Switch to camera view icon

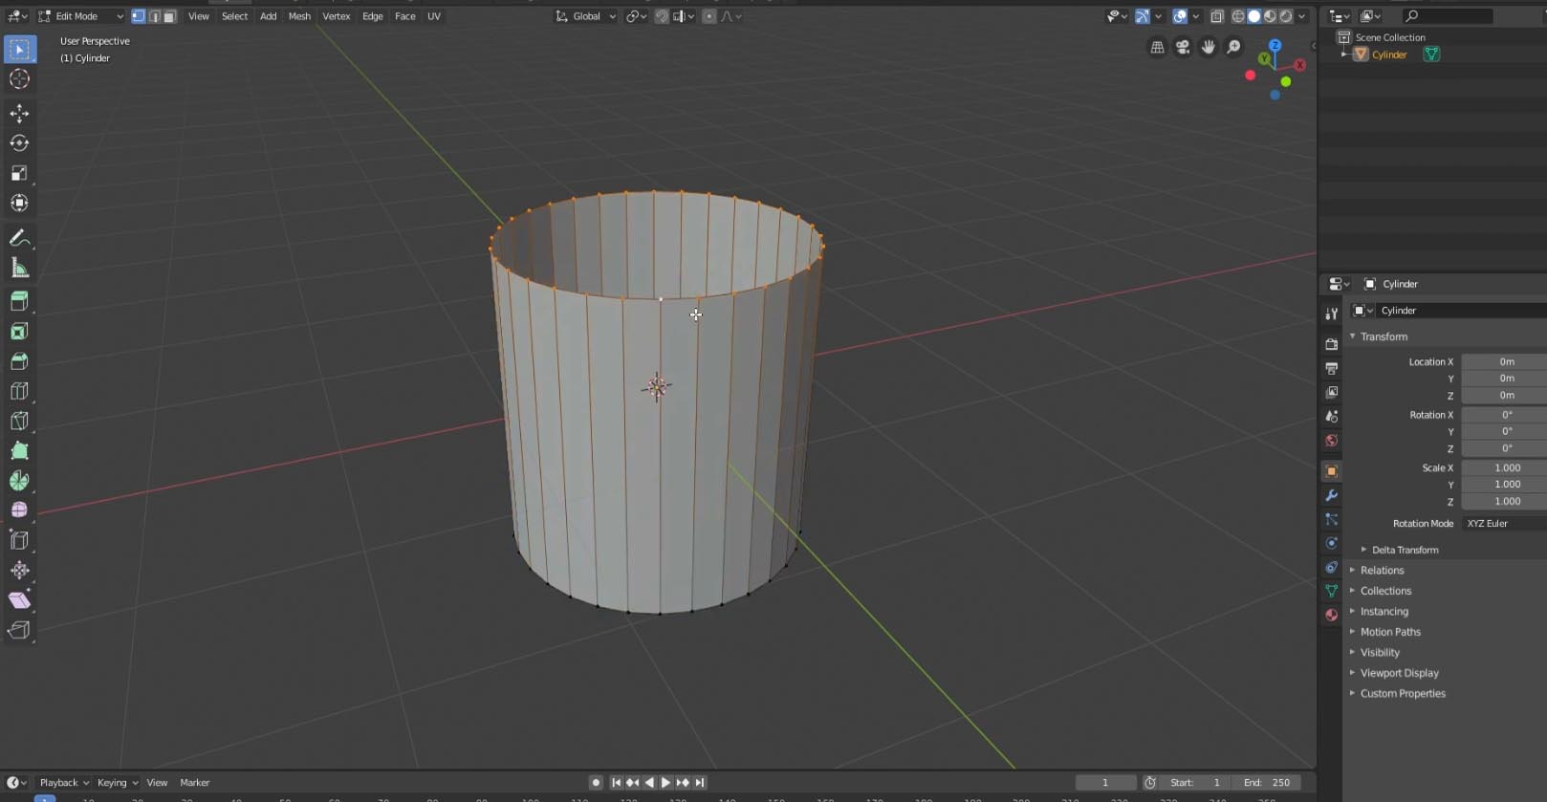[1183, 47]
